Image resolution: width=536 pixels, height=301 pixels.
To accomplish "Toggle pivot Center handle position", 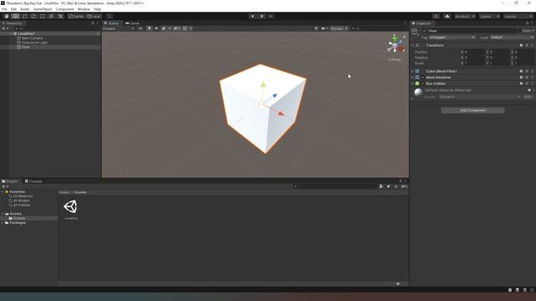I will tap(76, 16).
